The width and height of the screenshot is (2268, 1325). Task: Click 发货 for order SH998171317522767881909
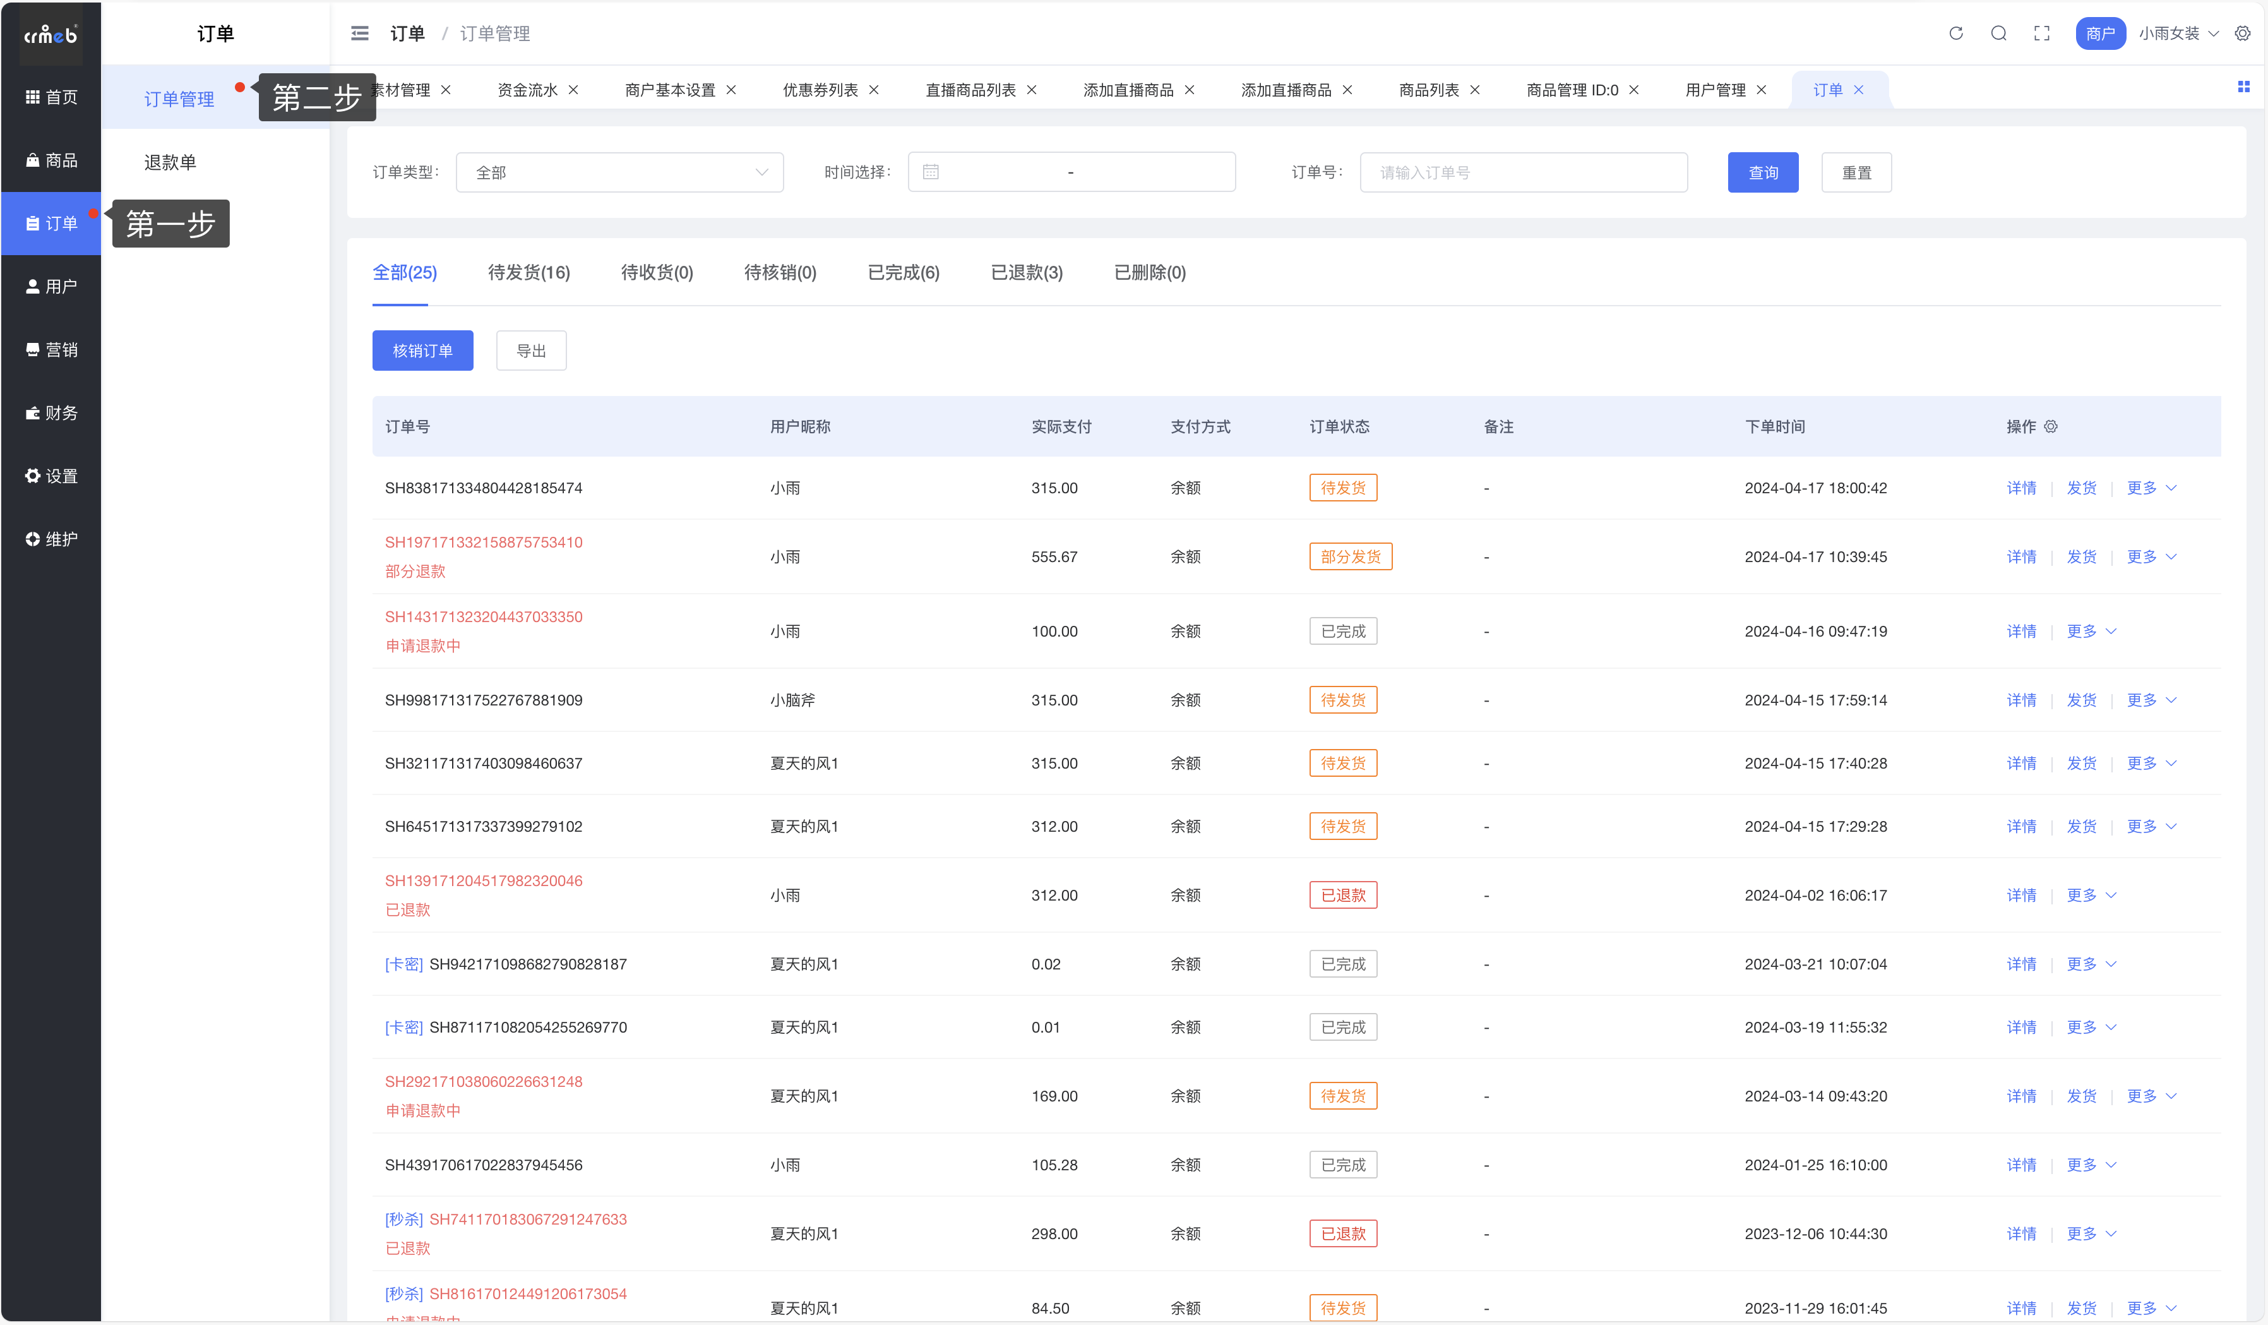2082,699
